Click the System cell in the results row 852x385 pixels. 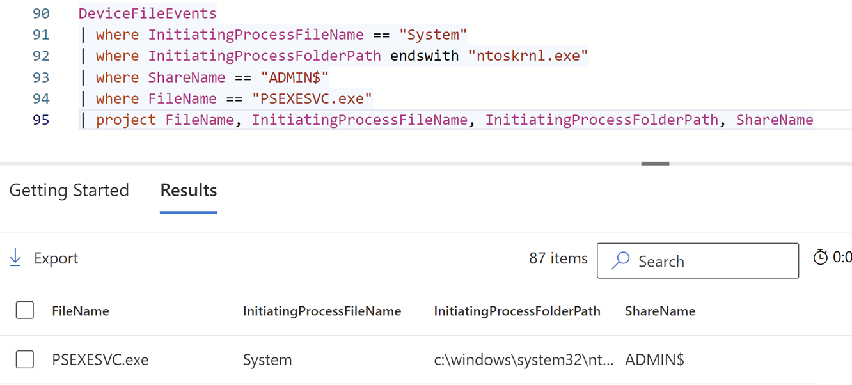click(267, 360)
